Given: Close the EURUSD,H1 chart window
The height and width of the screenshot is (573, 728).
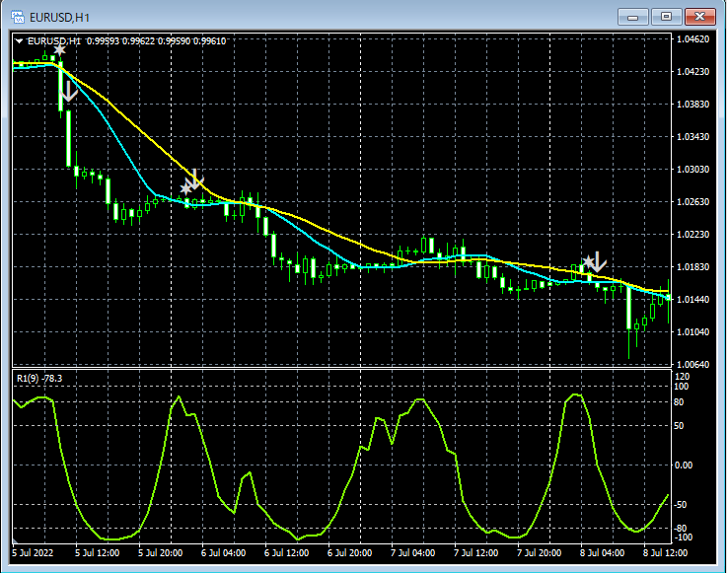Looking at the screenshot, I should [x=701, y=17].
